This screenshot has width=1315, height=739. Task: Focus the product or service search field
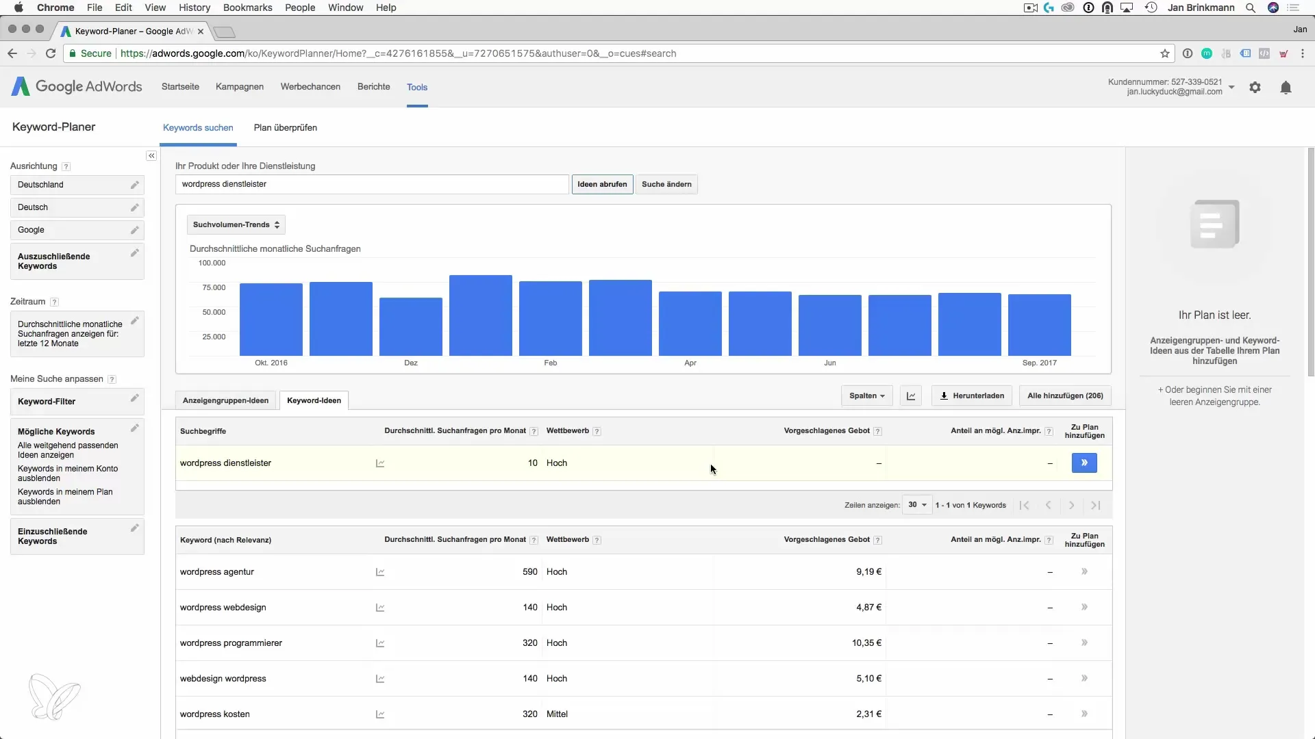point(372,184)
